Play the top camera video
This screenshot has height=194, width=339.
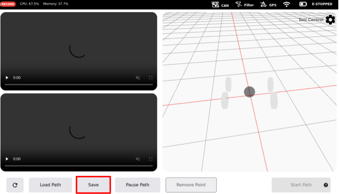pos(7,78)
